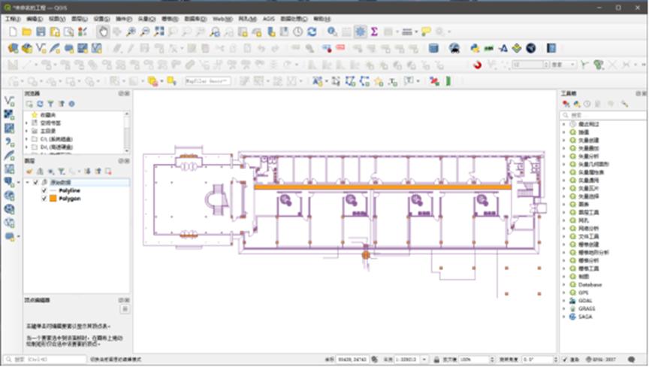
Task: Select the Pan Map hand tool
Action: [103, 32]
